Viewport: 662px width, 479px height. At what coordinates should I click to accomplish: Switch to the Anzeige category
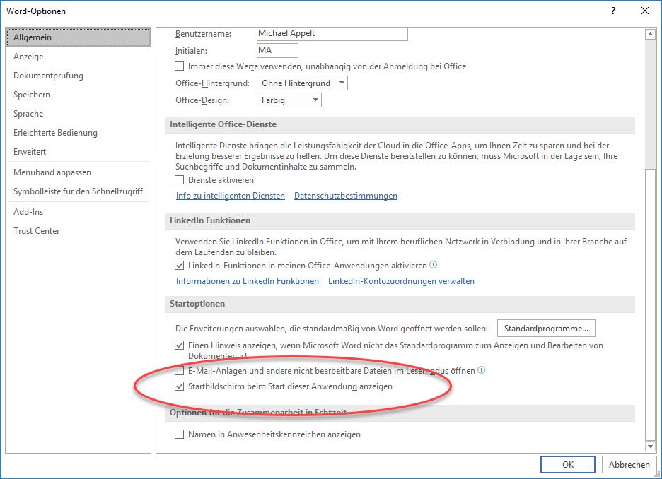[x=32, y=57]
